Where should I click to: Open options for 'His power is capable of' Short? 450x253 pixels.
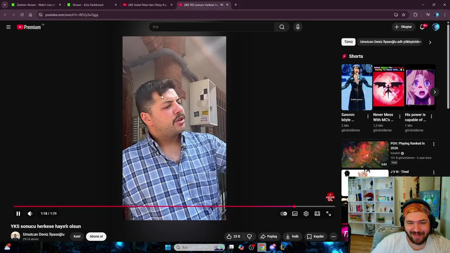(431, 116)
